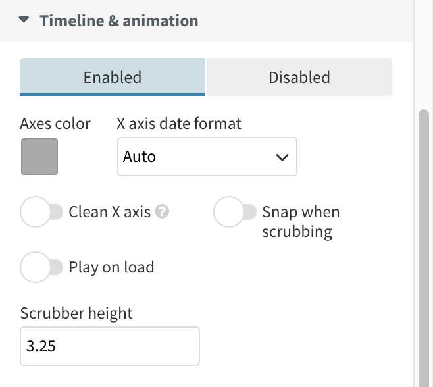
Task: Select the Disabled option
Action: [x=299, y=77]
